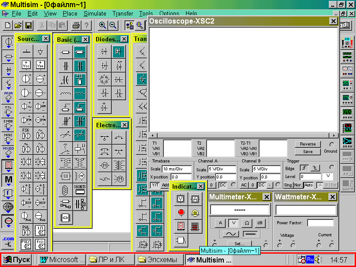The image size is (356, 267).
Task: Select the bridge rectifier in Diodes
Action: (x=105, y=79)
